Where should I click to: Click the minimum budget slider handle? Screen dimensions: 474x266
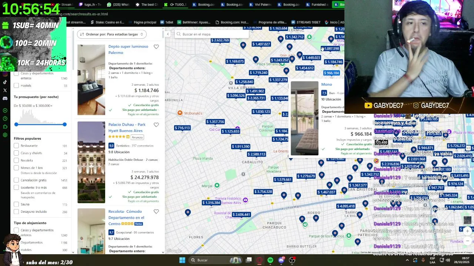coord(16,125)
